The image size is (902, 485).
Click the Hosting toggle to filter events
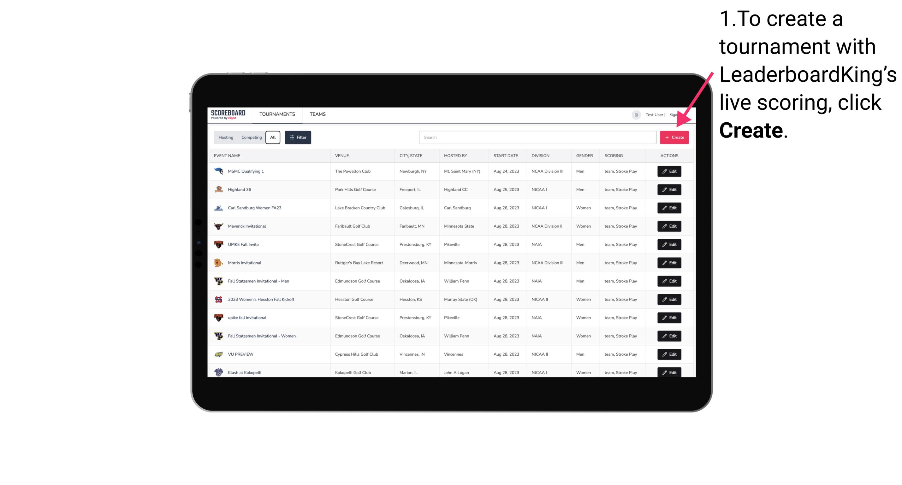226,137
